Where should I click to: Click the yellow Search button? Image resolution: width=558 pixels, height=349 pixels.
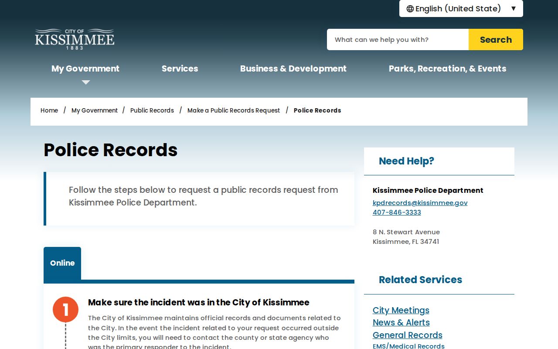pos(496,40)
